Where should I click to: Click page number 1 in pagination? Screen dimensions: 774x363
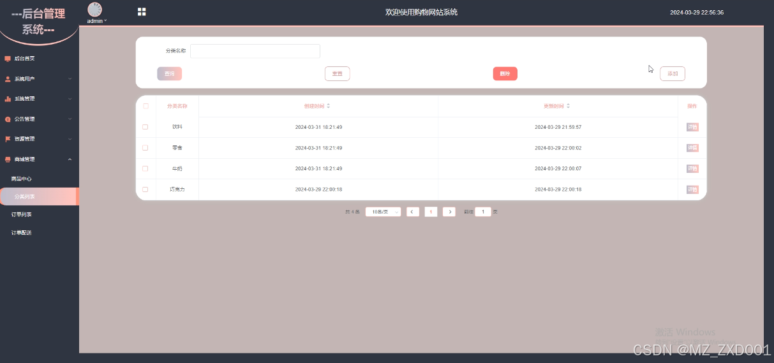[x=431, y=212]
